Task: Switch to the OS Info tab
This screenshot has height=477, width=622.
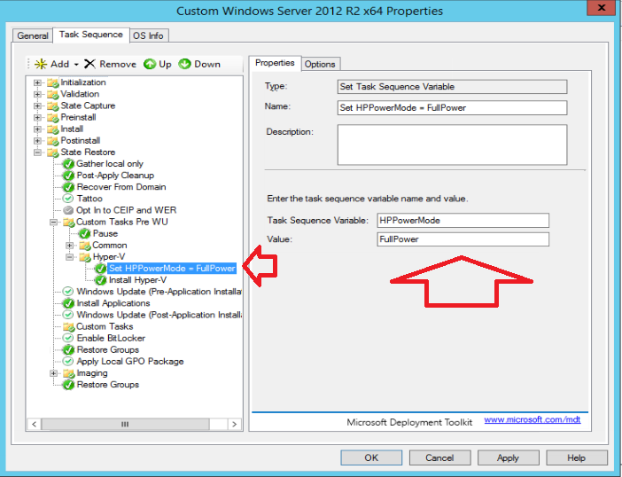Action: tap(149, 35)
